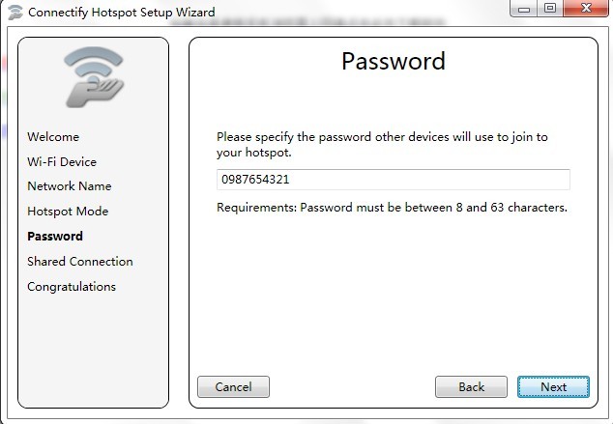Close the Connectify Hotspot Setup Wizard
Image resolution: width=613 pixels, height=424 pixels.
coord(586,8)
